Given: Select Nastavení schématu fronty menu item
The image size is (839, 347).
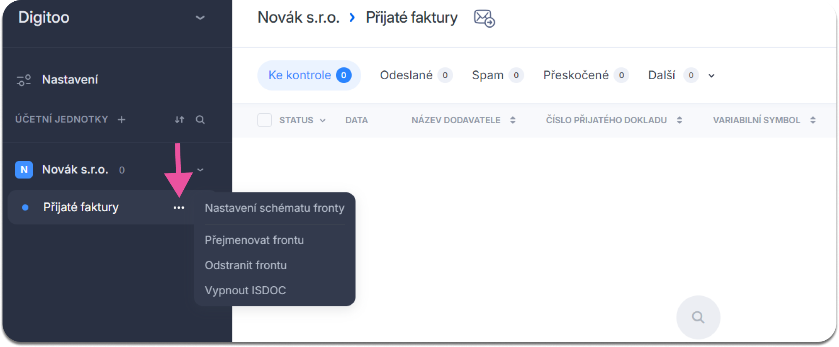Looking at the screenshot, I should 274,208.
